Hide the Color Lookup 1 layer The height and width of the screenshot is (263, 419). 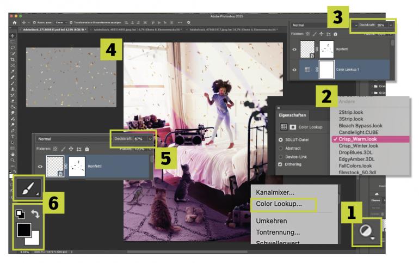tap(294, 70)
